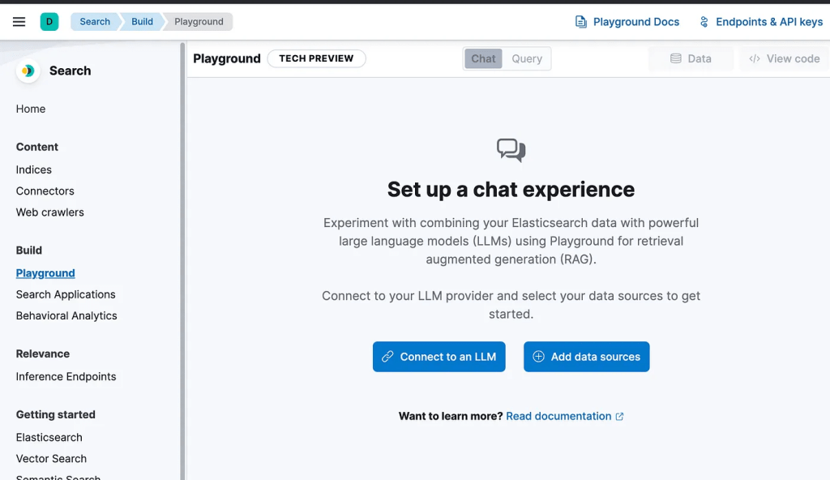830x480 pixels.
Task: Click the Playground Docs document icon
Action: point(581,22)
